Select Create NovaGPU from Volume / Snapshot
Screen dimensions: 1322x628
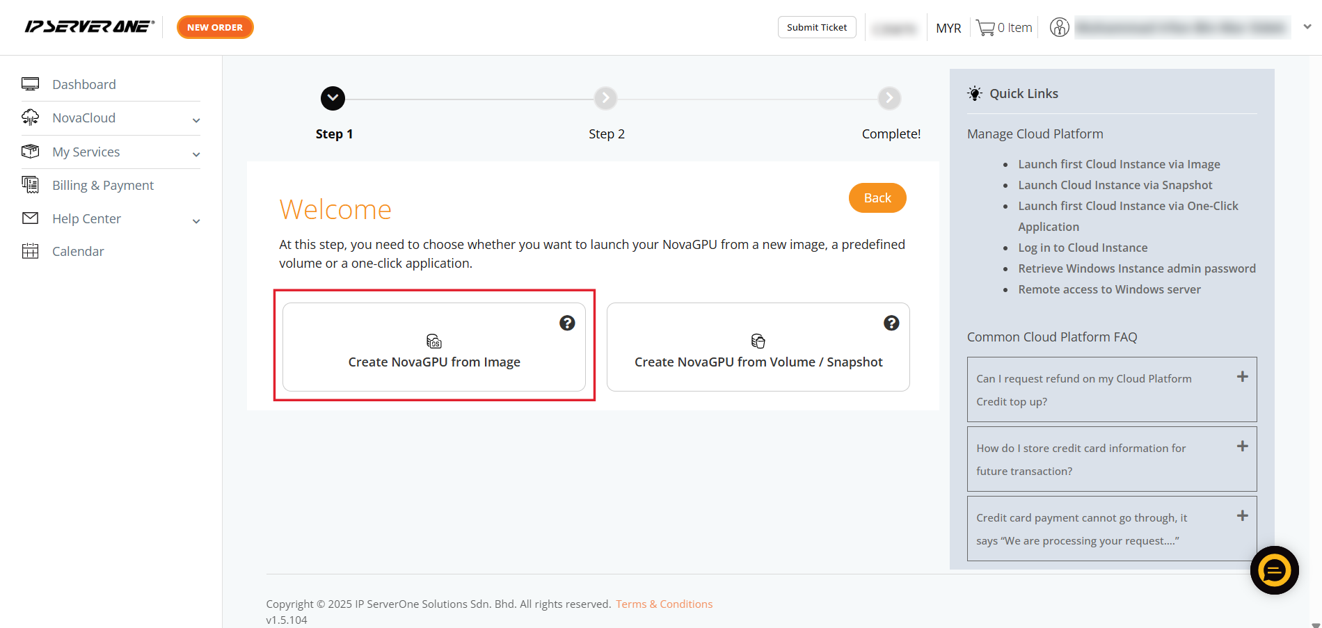[758, 347]
